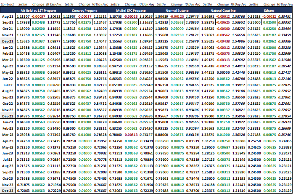Click the Conway change value -0.00017
Viewport: 293px width, 194px height.
pos(84,16)
